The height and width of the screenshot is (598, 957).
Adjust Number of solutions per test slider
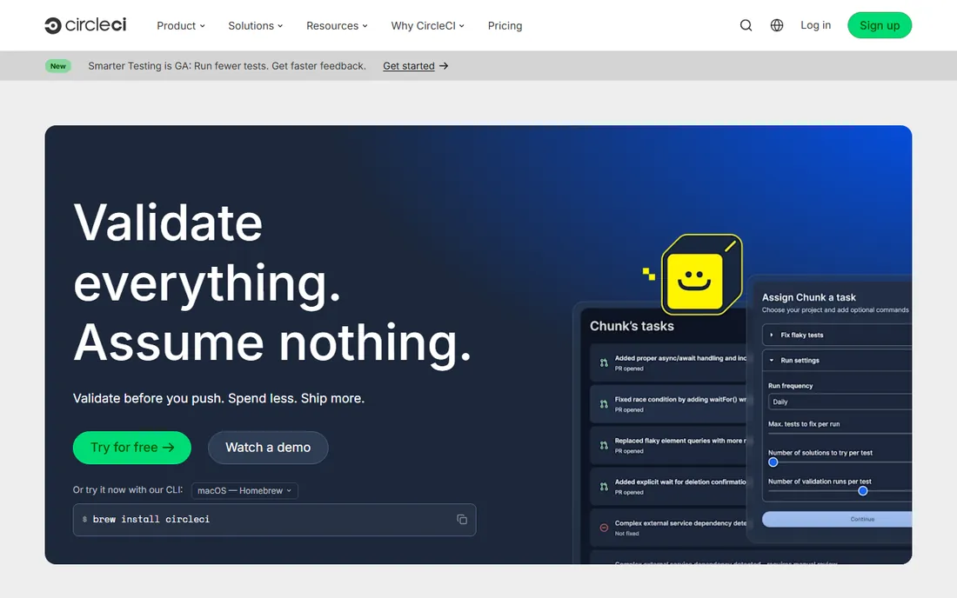point(773,462)
